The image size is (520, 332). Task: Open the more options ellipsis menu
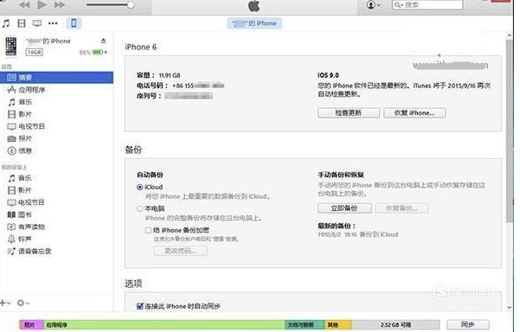point(53,23)
